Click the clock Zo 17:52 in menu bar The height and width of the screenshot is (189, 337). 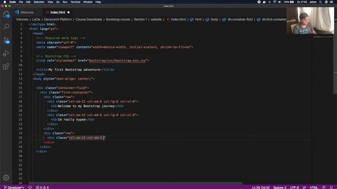(x=302, y=2)
